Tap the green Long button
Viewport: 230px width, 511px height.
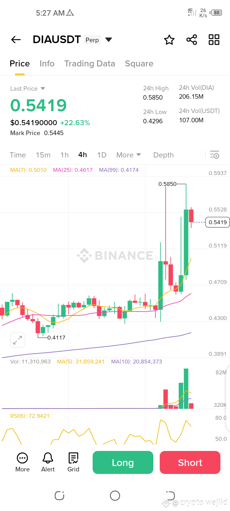(123, 462)
